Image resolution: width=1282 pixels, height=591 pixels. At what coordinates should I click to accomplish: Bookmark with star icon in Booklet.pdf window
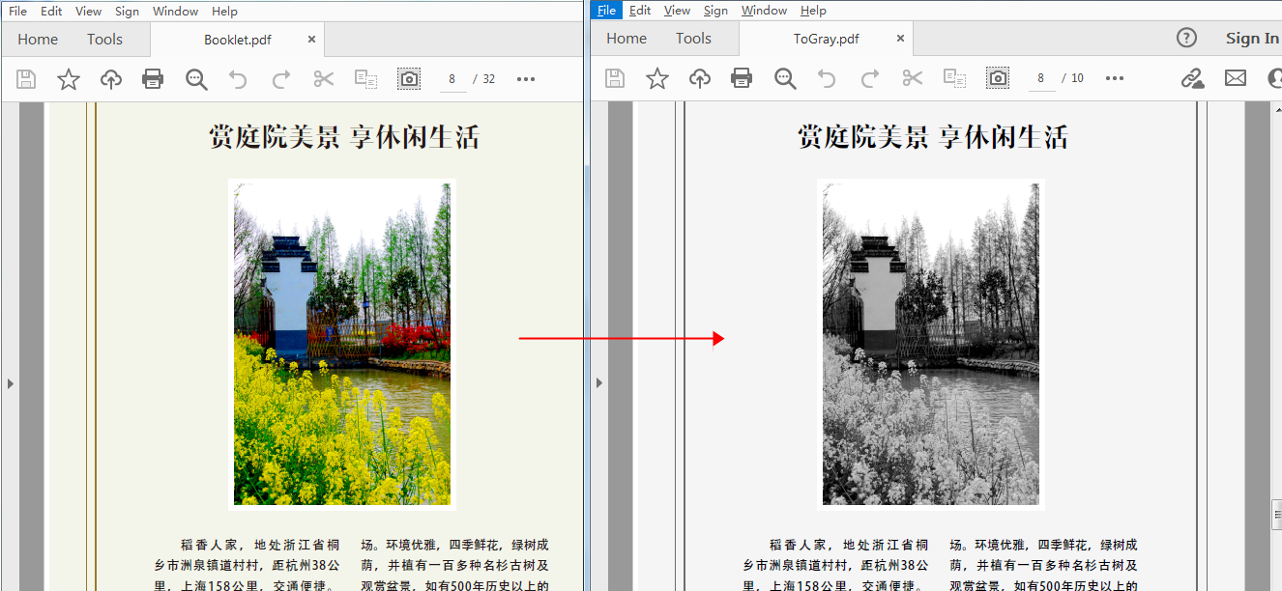click(x=69, y=79)
